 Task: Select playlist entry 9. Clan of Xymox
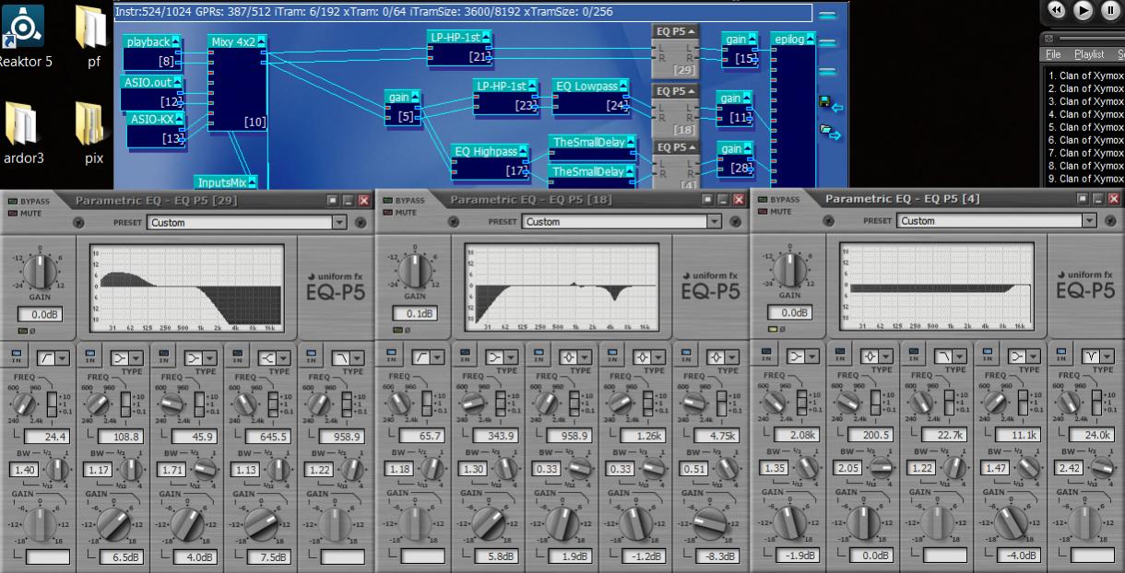[1085, 179]
